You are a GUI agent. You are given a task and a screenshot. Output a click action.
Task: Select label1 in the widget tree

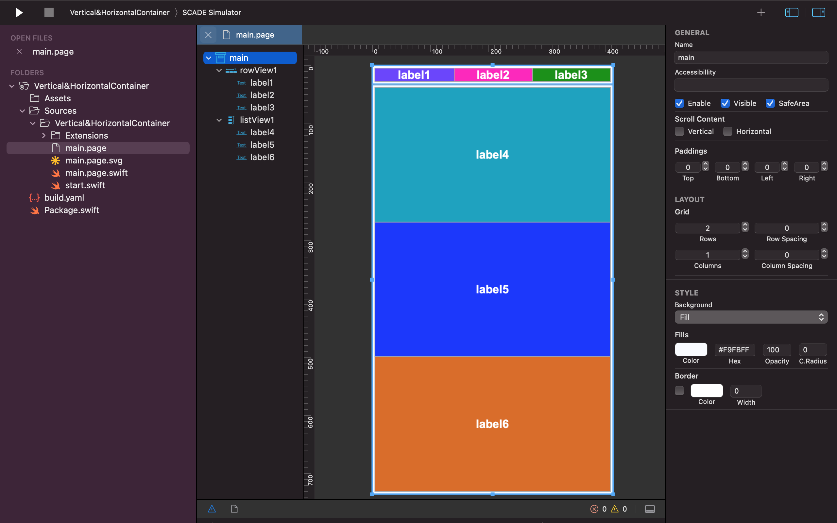coord(262,83)
